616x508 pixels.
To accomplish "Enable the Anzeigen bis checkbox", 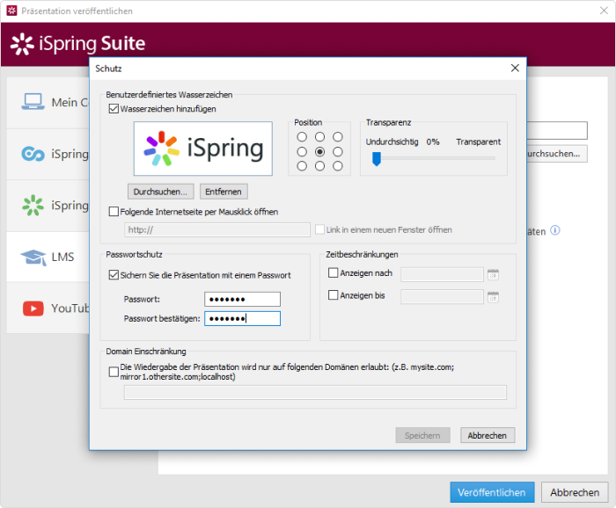I will [333, 295].
